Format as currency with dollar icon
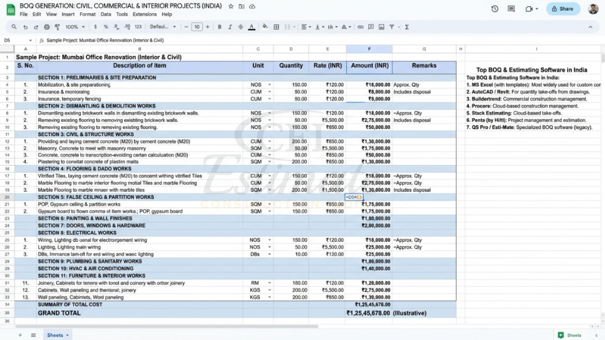 tap(95, 27)
